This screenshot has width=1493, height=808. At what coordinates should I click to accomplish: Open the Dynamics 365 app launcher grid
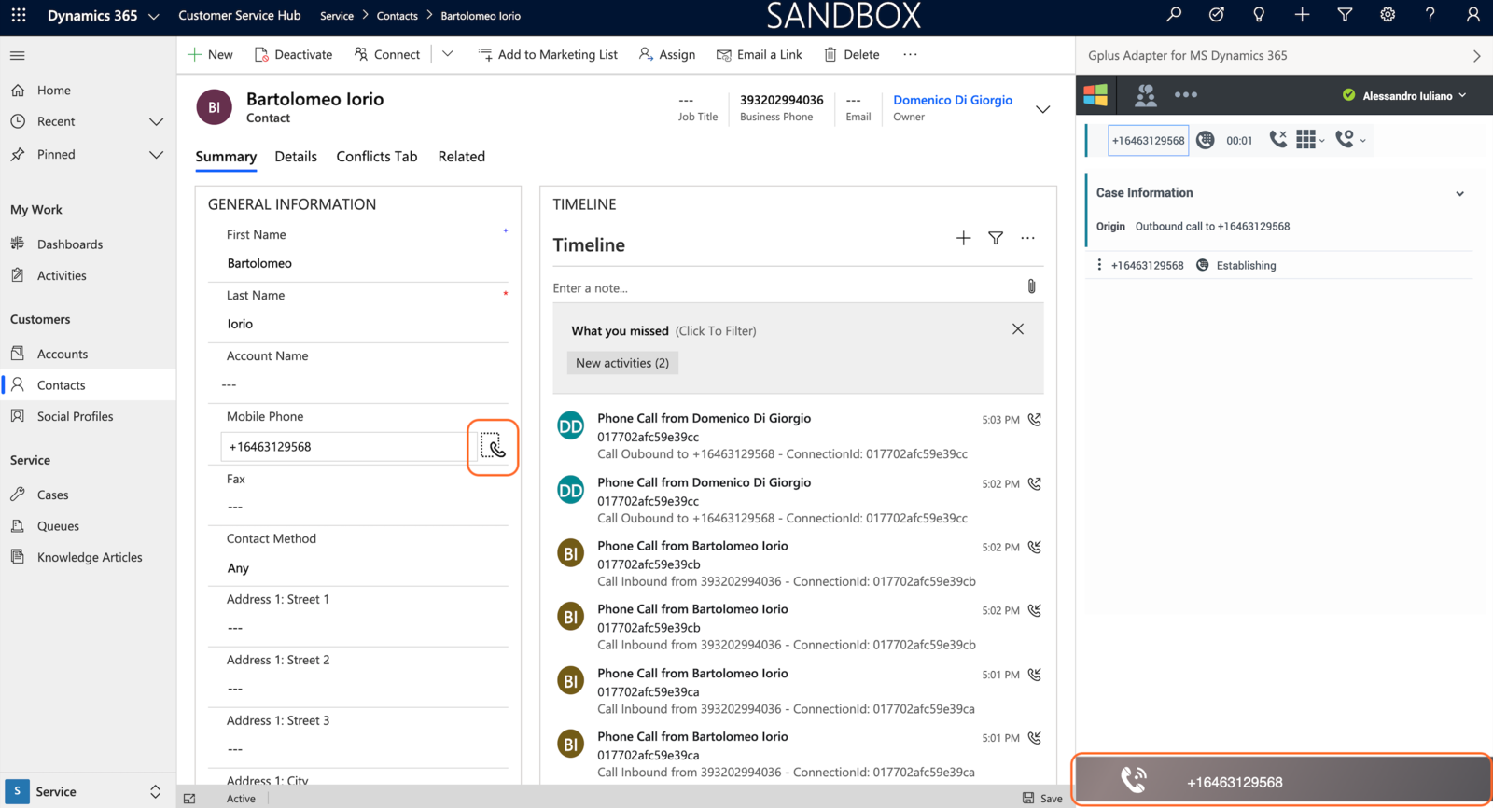(19, 15)
